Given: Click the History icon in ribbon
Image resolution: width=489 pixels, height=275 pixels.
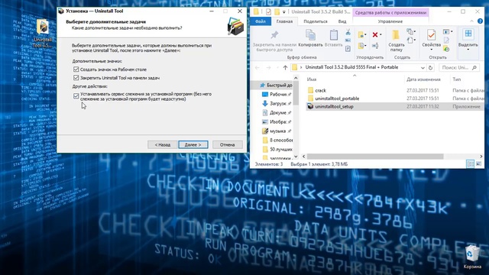Looking at the screenshot, I should pos(446,49).
